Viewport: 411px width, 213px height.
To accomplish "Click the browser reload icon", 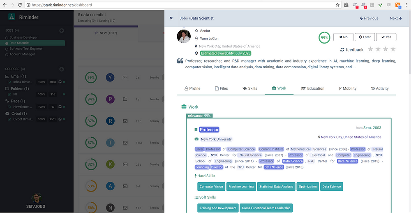I will [x=20, y=5].
